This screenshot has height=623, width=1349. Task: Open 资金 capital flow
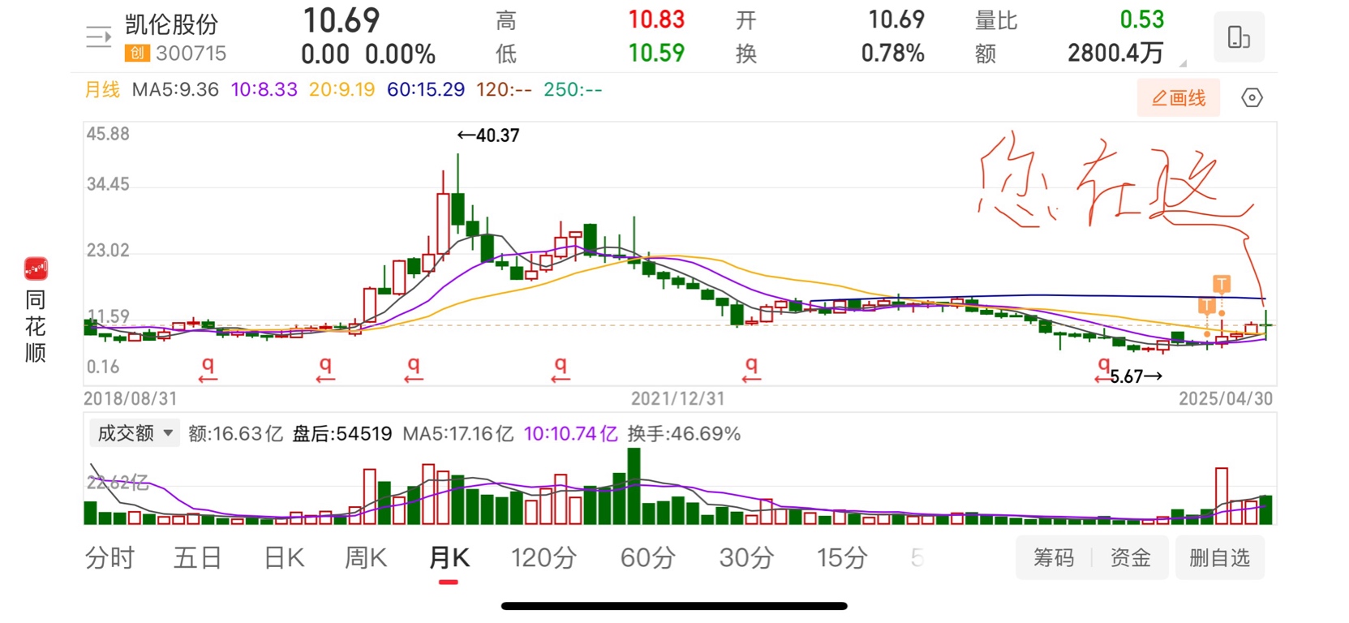click(x=1130, y=557)
